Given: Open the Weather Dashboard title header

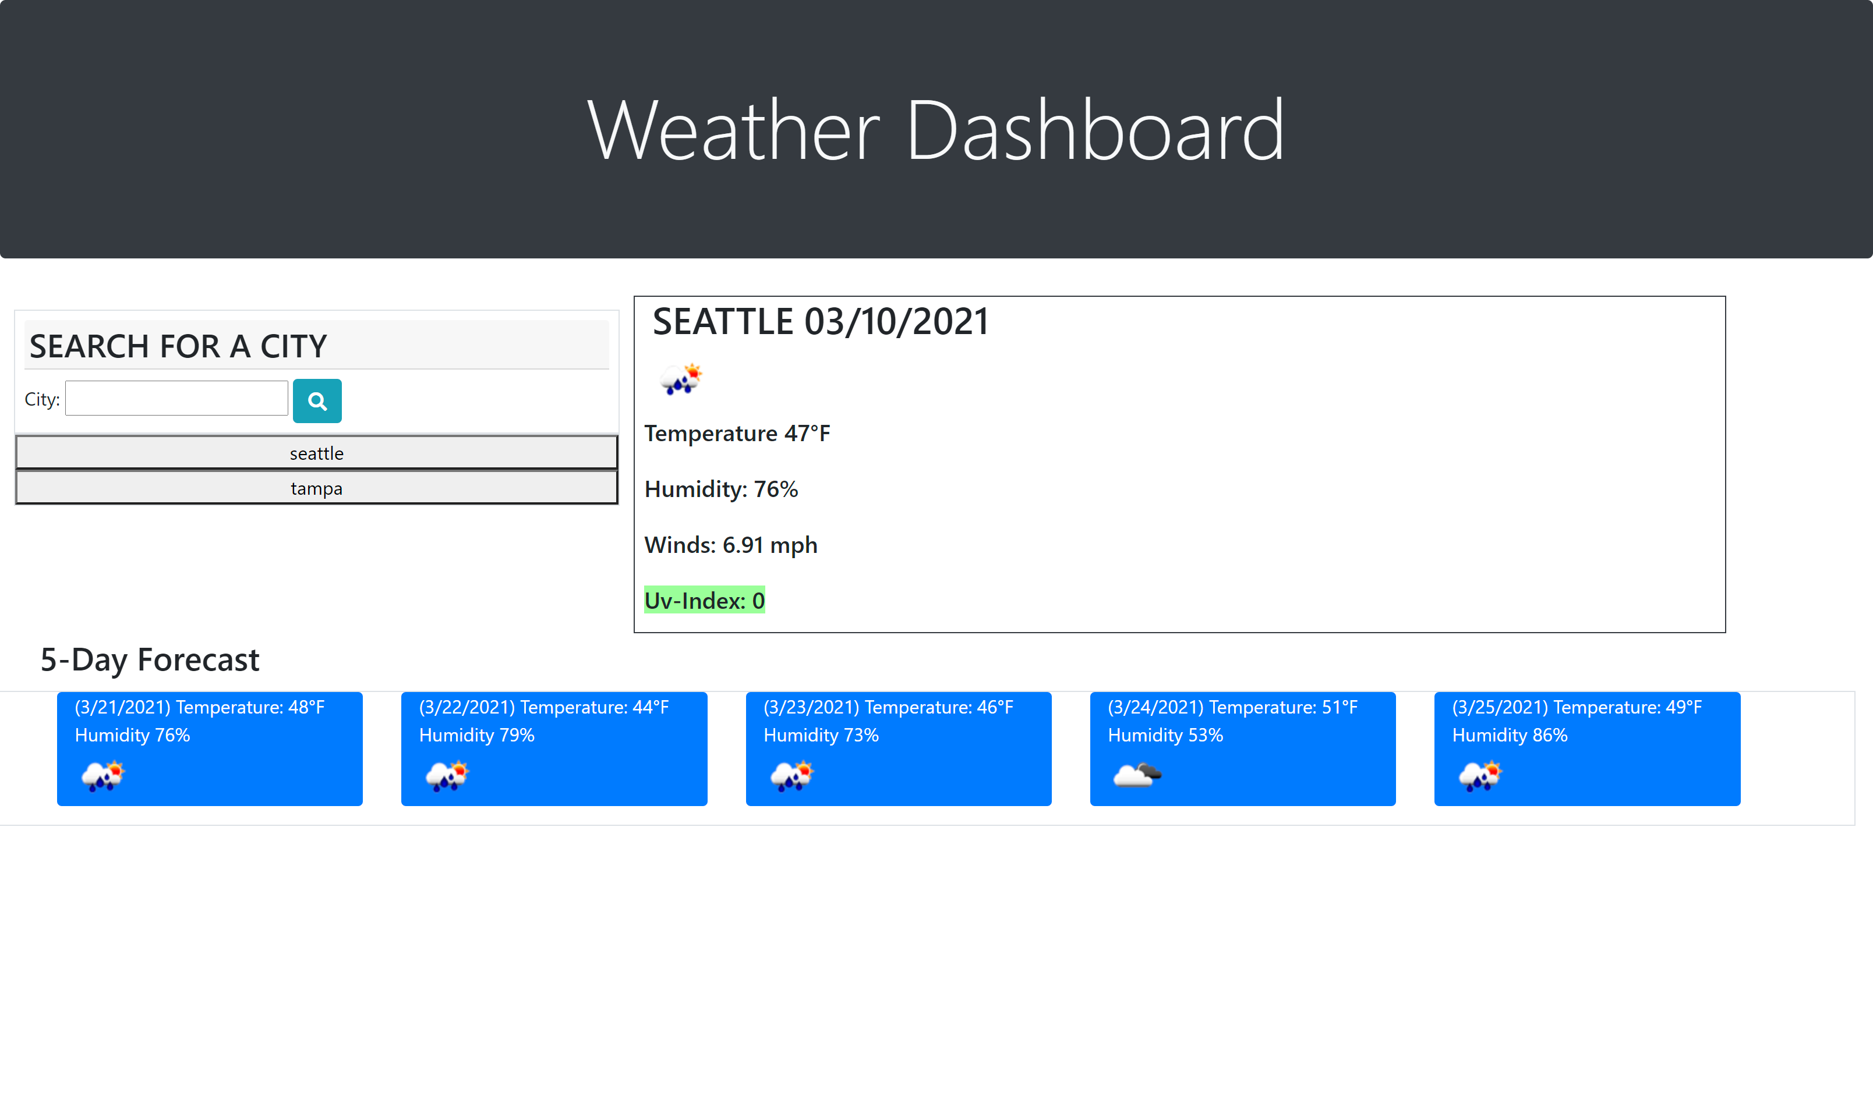Looking at the screenshot, I should (x=936, y=128).
